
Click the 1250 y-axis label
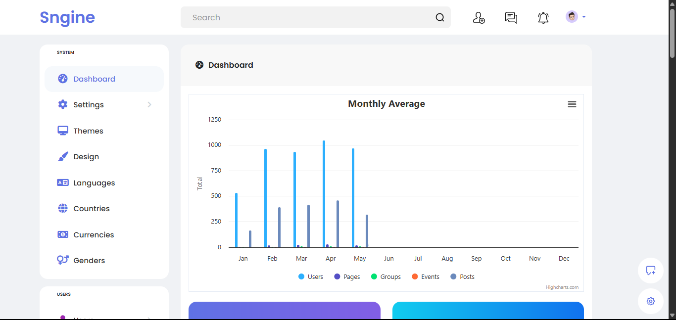click(215, 120)
